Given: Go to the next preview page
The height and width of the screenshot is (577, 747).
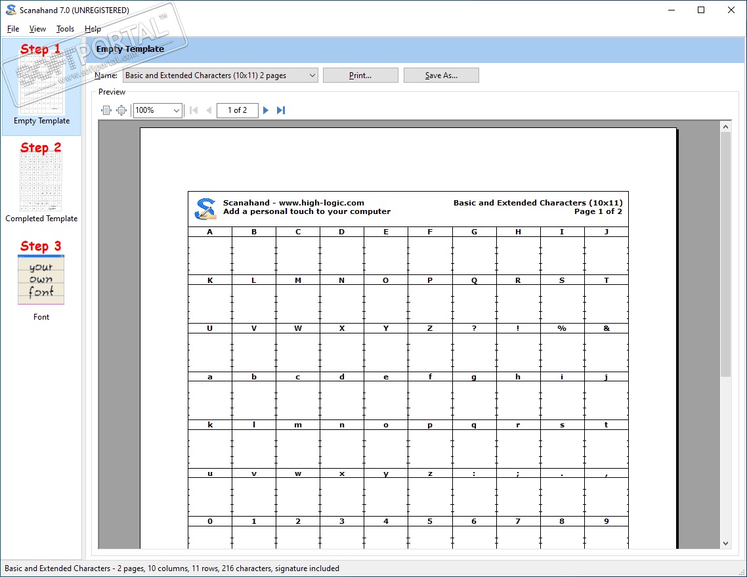Looking at the screenshot, I should (x=266, y=110).
